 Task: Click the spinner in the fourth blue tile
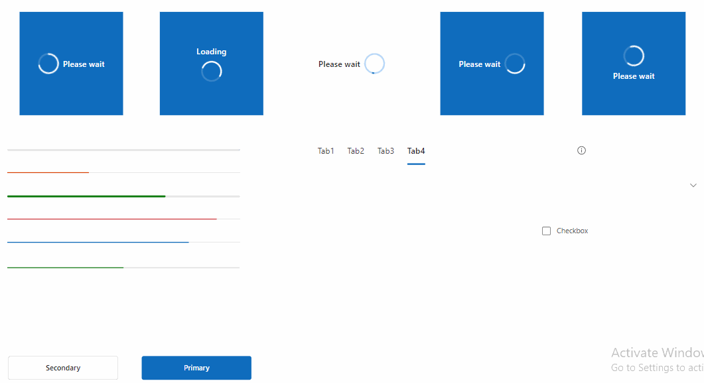pos(515,64)
